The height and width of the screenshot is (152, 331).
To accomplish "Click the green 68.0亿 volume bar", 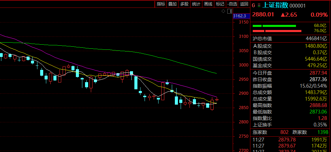I will tap(274, 26).
